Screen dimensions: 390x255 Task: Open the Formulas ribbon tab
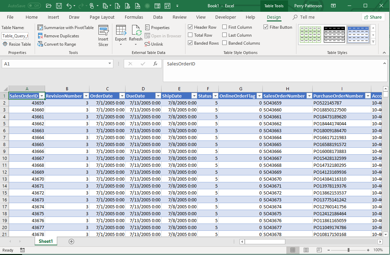pyautogui.click(x=134, y=17)
